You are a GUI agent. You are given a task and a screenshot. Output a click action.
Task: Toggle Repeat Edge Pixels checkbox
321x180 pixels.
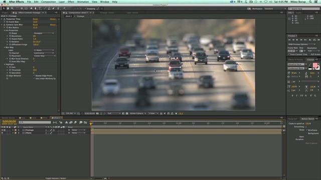pos(34,75)
